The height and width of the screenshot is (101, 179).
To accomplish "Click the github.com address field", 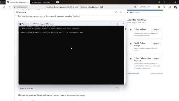I will coord(22,7).
